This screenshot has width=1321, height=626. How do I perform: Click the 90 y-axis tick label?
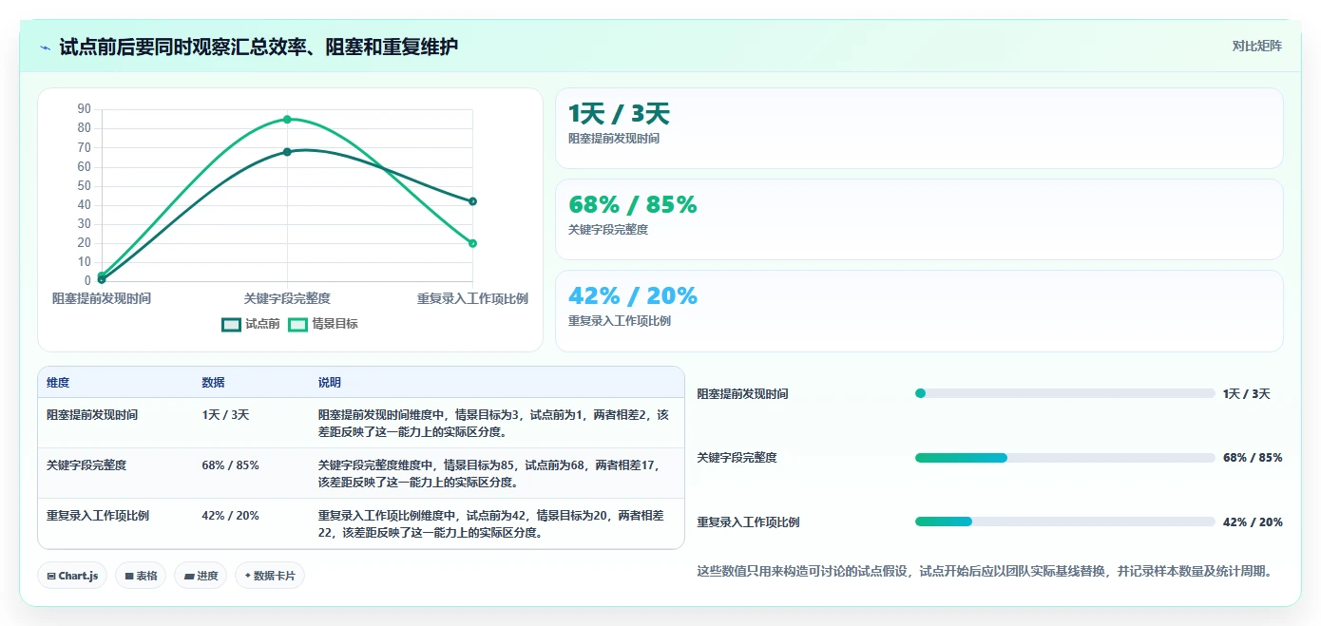point(85,109)
